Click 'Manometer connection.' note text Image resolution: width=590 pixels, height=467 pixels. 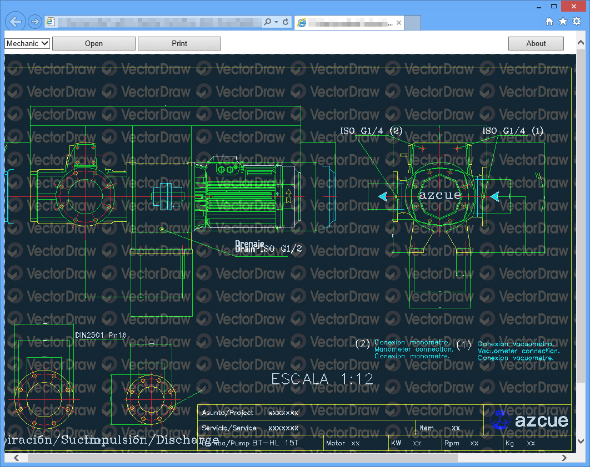click(414, 349)
